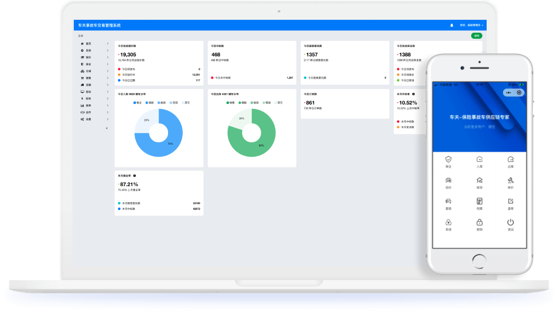Tap the 盘库 edit icon on the phone

point(510,202)
